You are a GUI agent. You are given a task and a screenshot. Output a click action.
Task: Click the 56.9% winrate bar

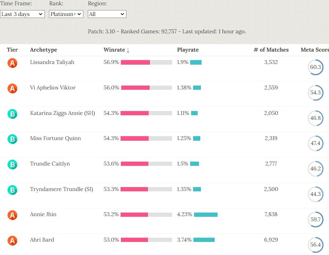[x=146, y=62]
